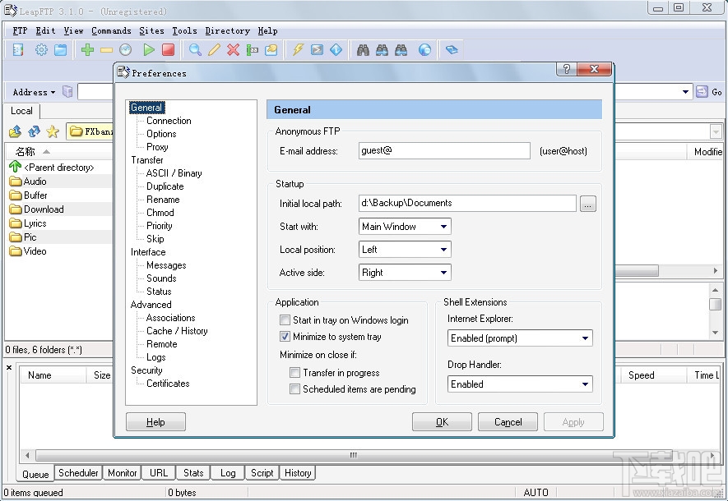The height and width of the screenshot is (501, 728).
Task: Click the blue book help icon
Action: [x=452, y=49]
